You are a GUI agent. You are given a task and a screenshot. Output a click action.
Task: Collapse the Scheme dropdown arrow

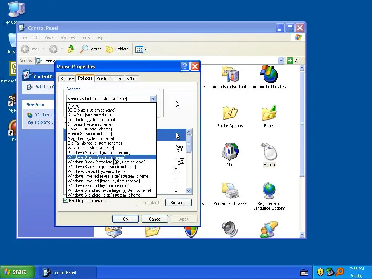click(153, 99)
